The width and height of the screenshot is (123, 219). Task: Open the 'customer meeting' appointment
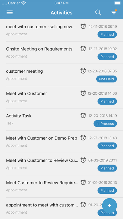pos(61,75)
